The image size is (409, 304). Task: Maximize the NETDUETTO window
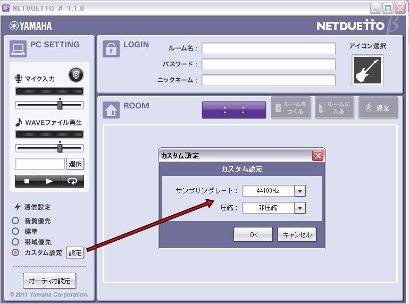(388, 9)
